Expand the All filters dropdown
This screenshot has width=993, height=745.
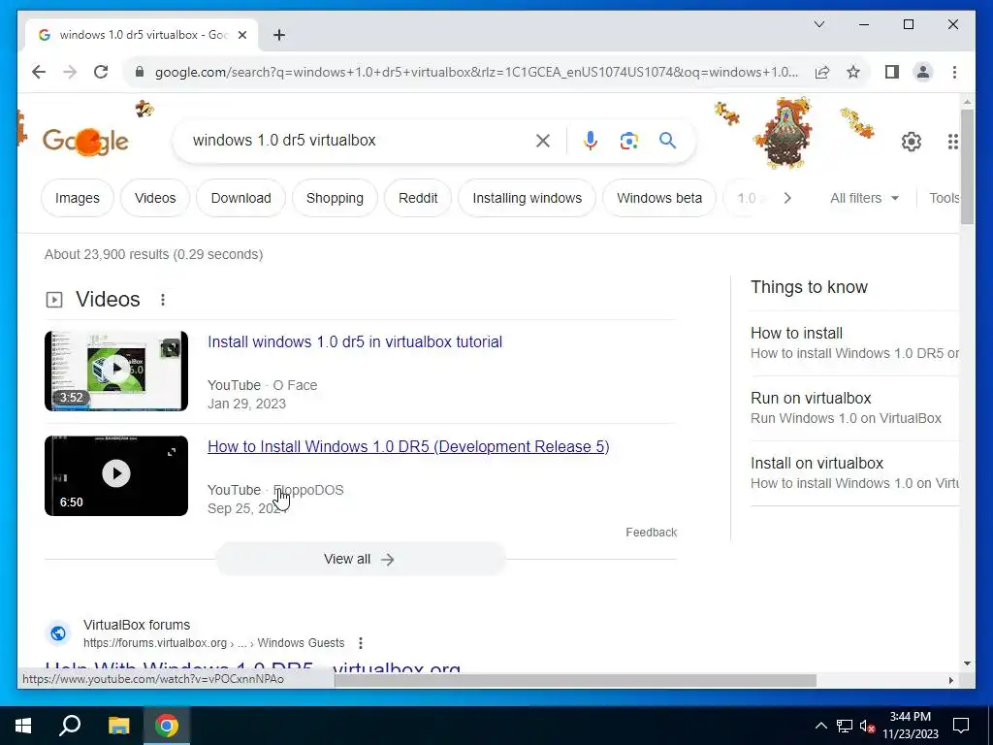click(x=864, y=198)
